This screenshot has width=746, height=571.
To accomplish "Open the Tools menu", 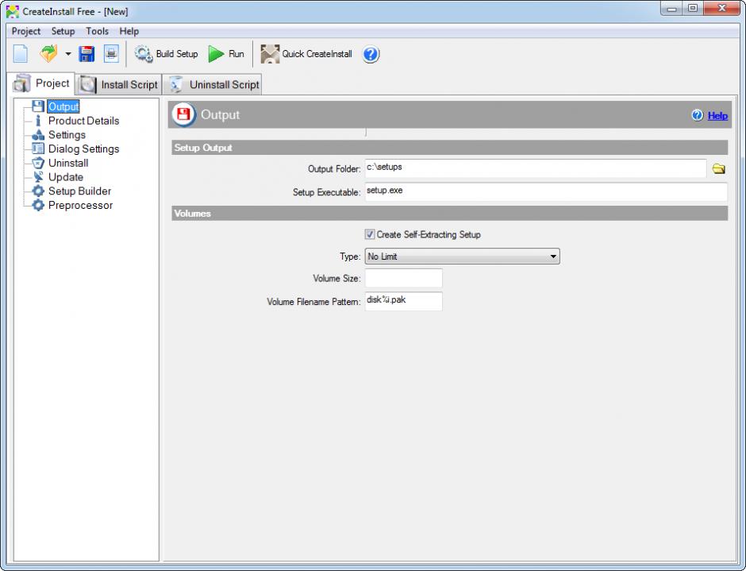I will (x=97, y=31).
